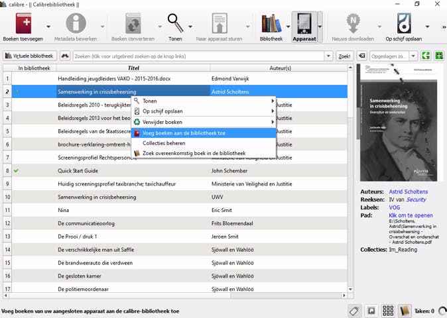Select the Apparaat e-reader icon
The height and width of the screenshot is (318, 447).
[304, 23]
